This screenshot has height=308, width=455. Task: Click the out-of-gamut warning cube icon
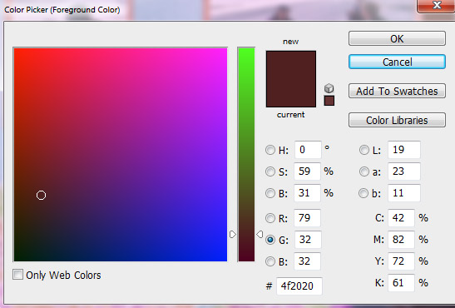[329, 88]
